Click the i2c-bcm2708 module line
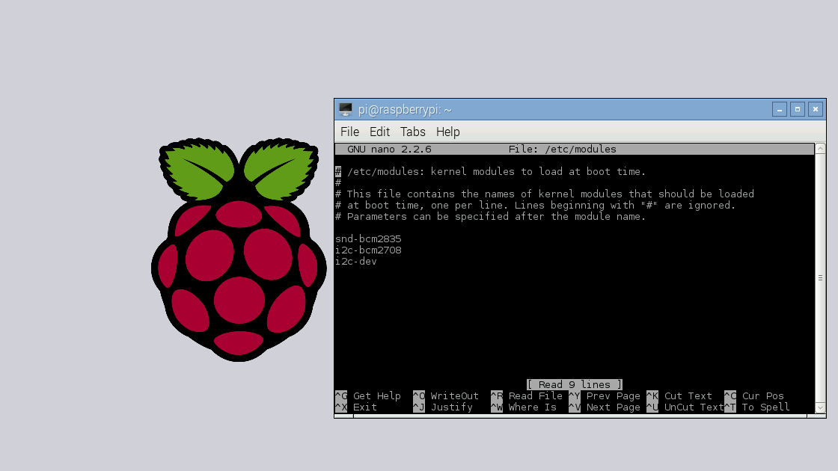 point(368,250)
